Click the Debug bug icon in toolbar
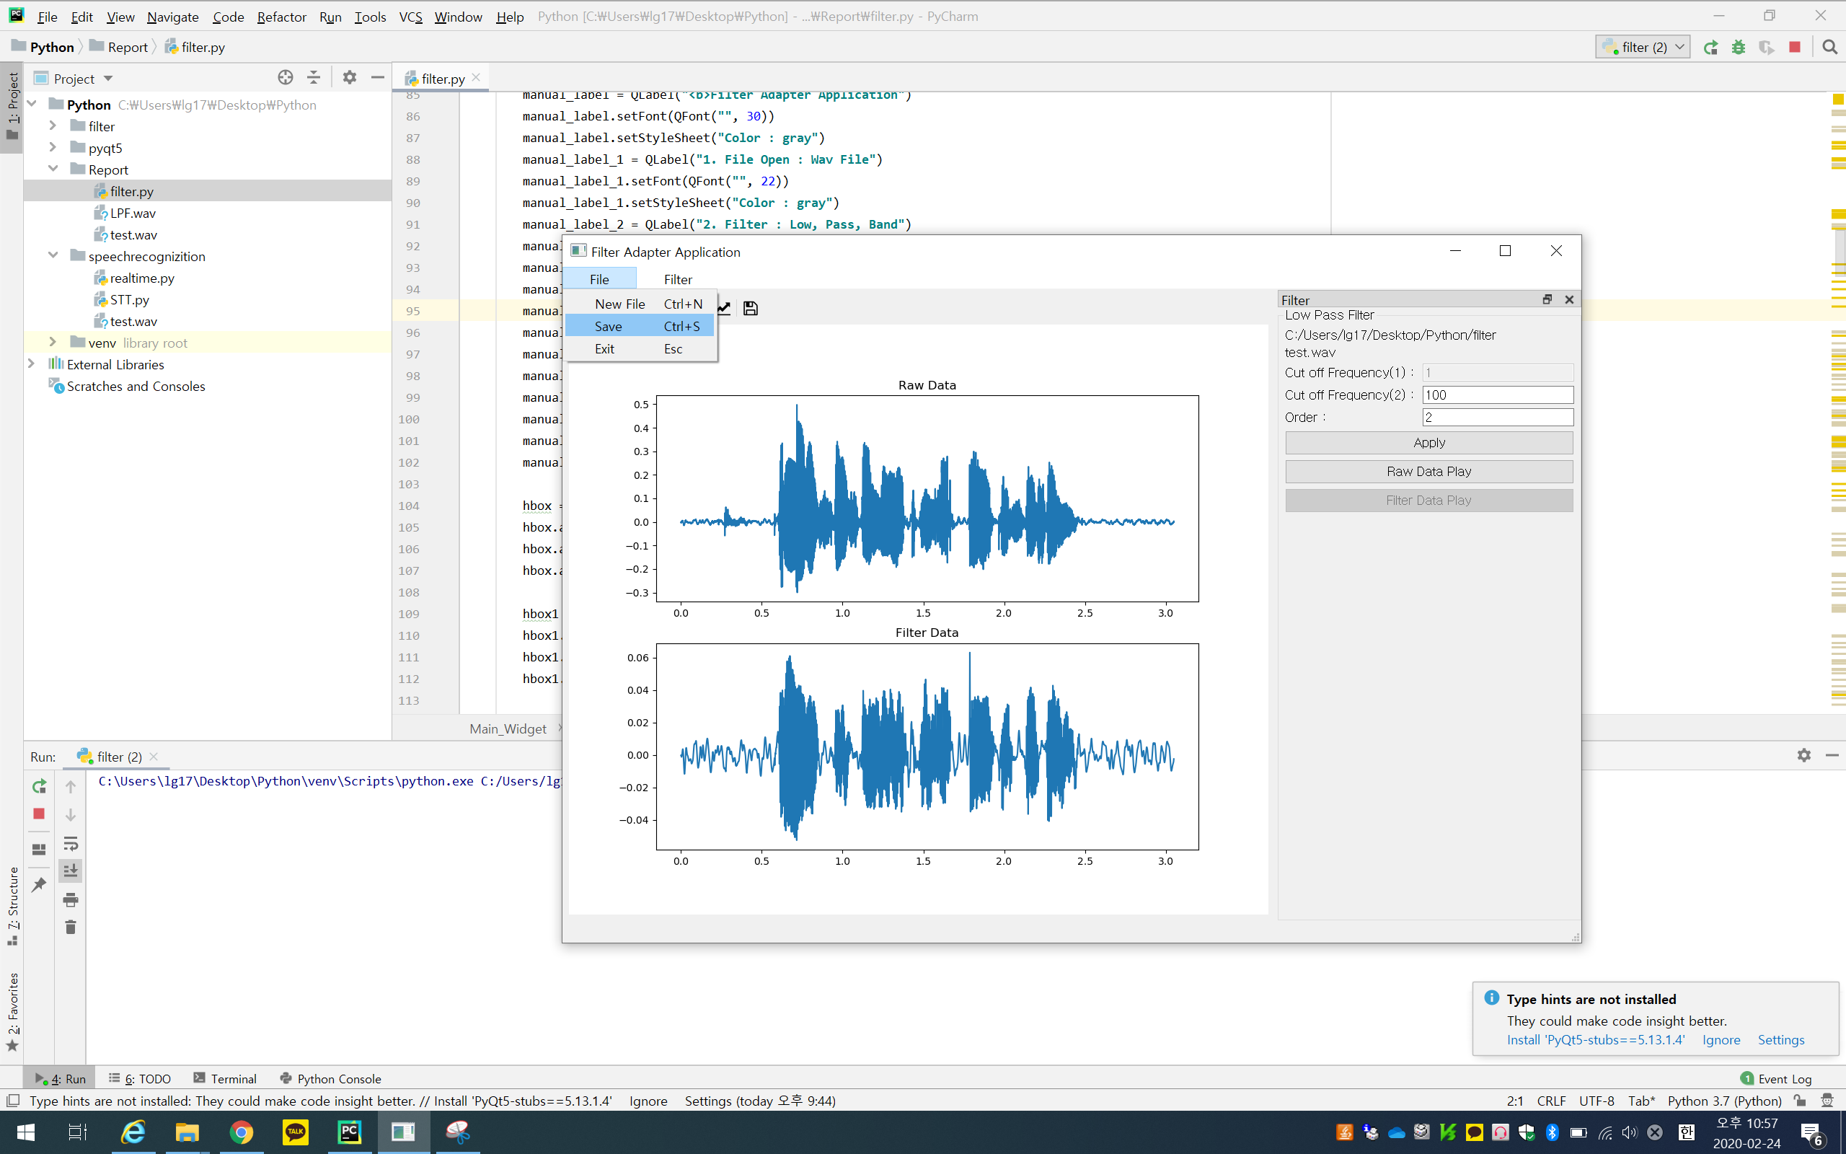Screen dimensions: 1846x1154 pyautogui.click(x=1739, y=48)
